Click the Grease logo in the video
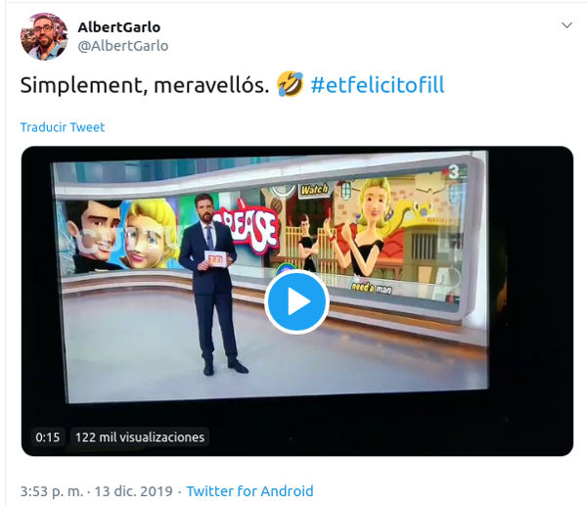The image size is (587, 506). (250, 224)
